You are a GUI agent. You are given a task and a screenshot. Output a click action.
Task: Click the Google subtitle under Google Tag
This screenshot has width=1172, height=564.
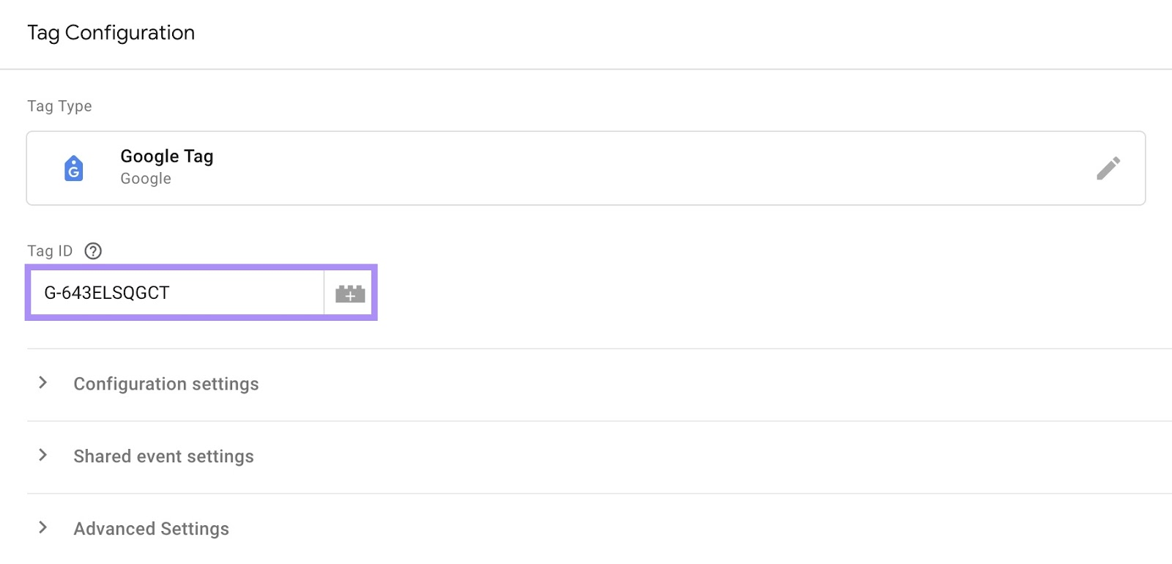pyautogui.click(x=145, y=178)
